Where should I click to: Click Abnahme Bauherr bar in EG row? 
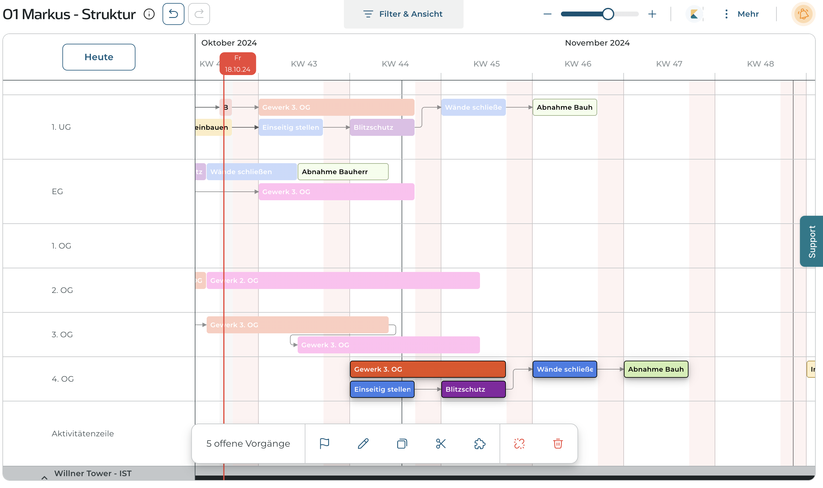click(343, 172)
